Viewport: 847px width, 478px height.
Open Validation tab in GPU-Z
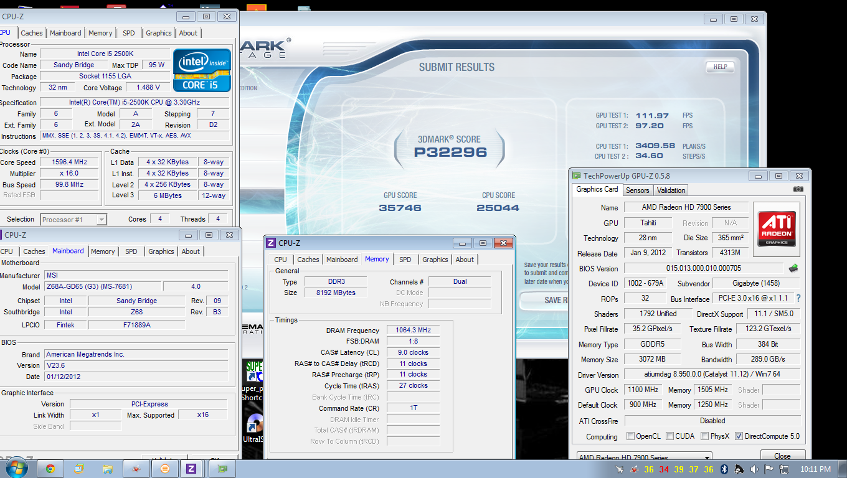point(671,190)
